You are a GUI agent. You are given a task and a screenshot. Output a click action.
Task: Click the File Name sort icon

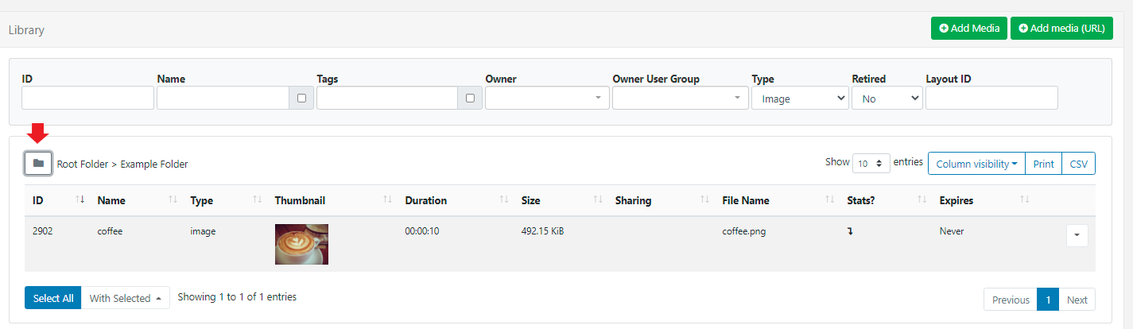click(x=829, y=200)
